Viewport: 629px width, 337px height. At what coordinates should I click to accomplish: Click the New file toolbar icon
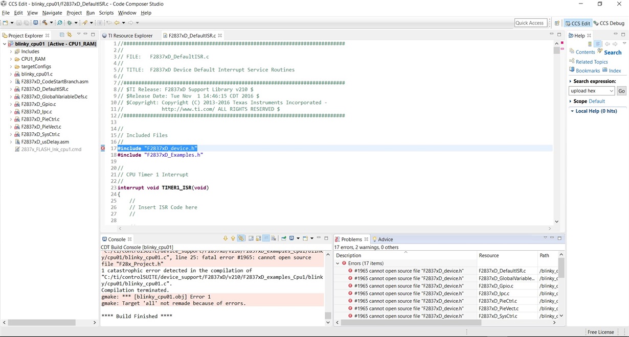tap(5, 22)
